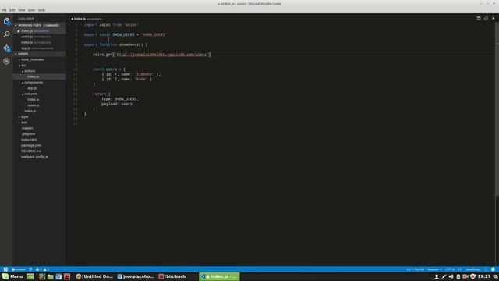Open the View menu
The height and width of the screenshot is (281, 499).
click(21, 10)
